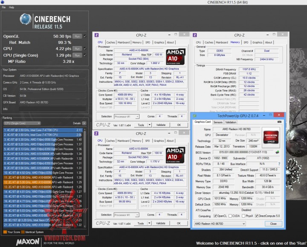The image size is (307, 247).
Task: Open the Mainboard tab in the lower CPU-Z window
Action: pos(123,141)
